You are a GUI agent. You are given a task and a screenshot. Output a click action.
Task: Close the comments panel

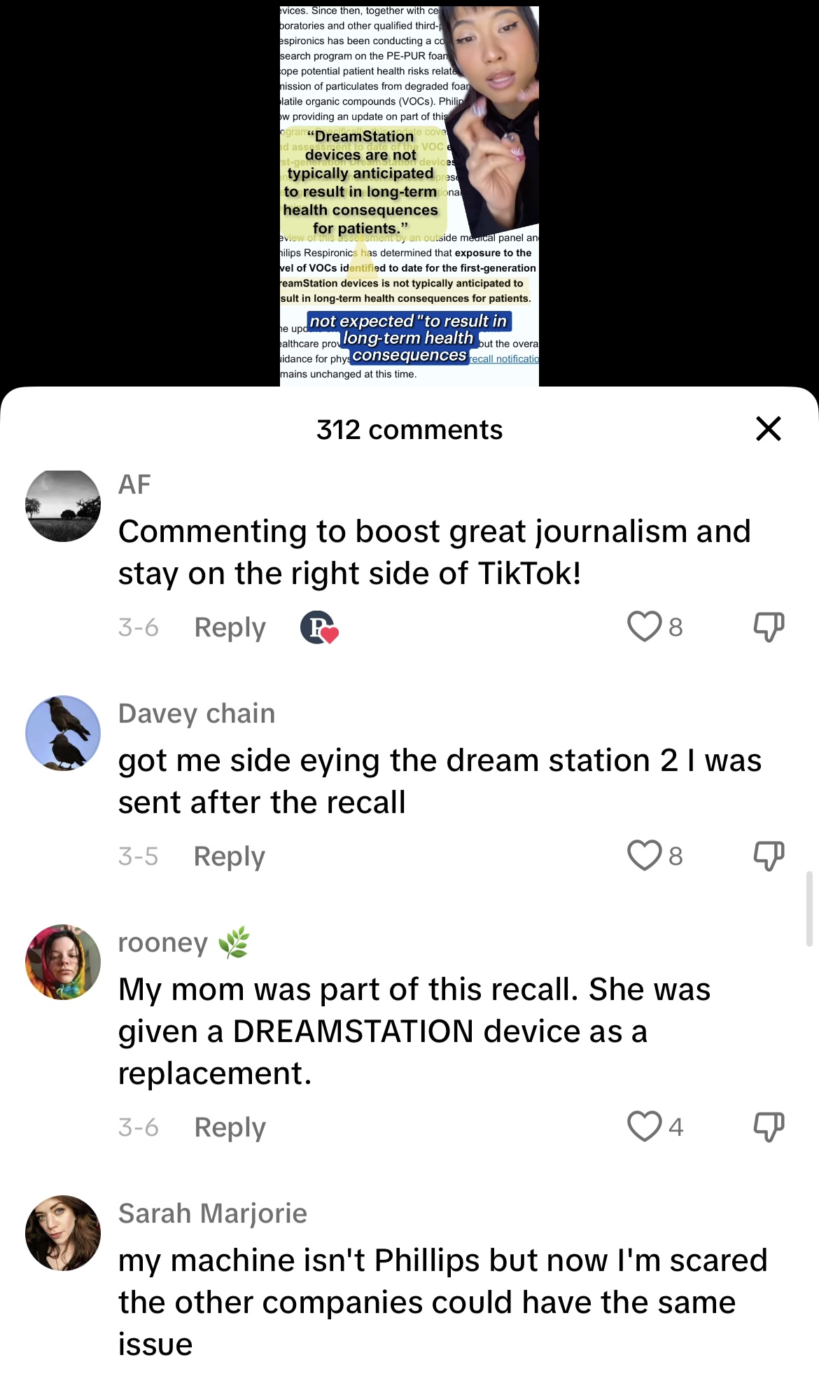(769, 429)
